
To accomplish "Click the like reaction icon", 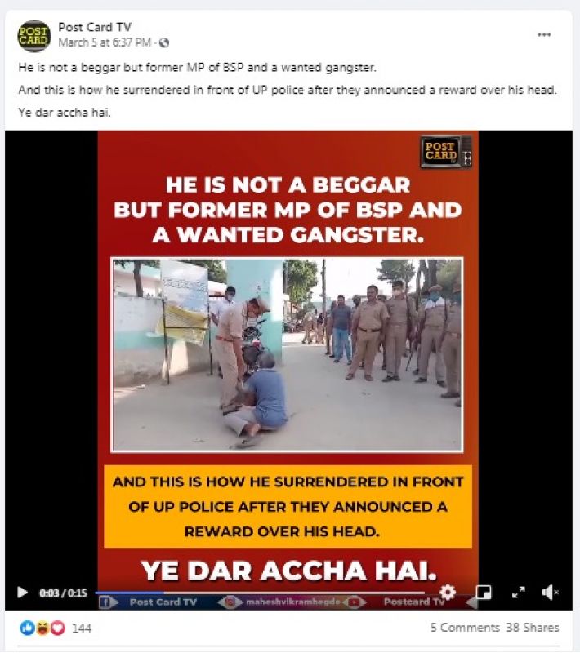I will point(27,628).
